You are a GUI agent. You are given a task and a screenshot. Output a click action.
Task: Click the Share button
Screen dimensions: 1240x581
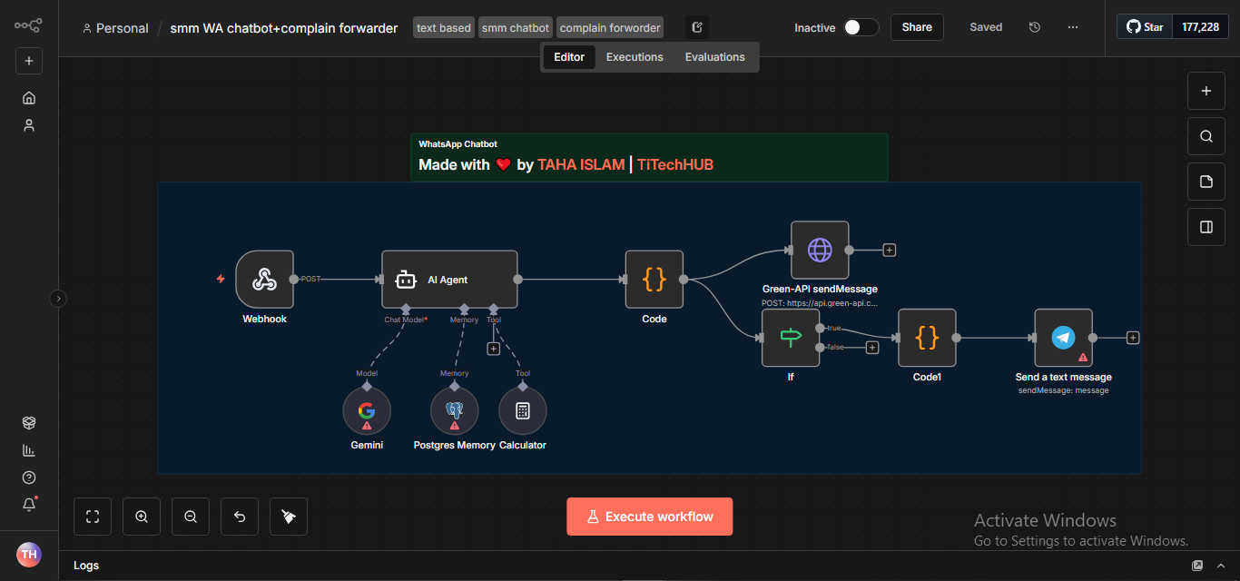point(917,27)
